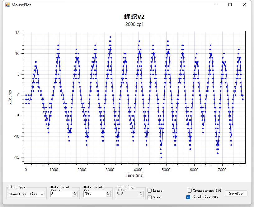Screen dimensions: 254x207
Task: Click the "Time (ms)" x-axis label
Action: click(134, 176)
